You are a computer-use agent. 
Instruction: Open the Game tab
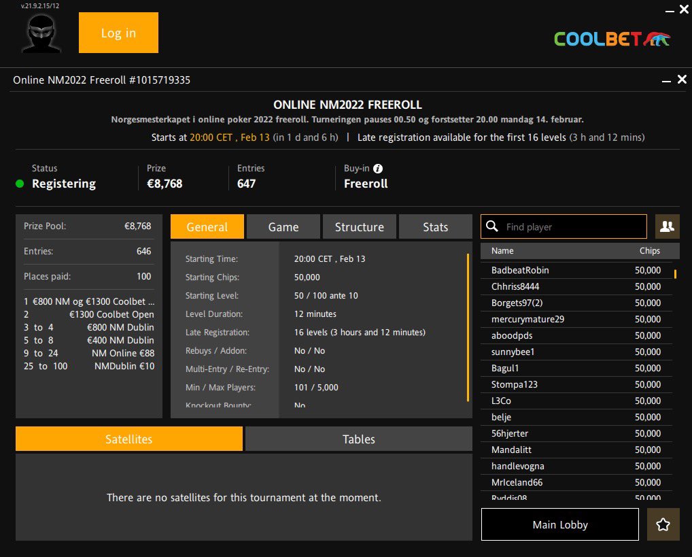pyautogui.click(x=283, y=226)
